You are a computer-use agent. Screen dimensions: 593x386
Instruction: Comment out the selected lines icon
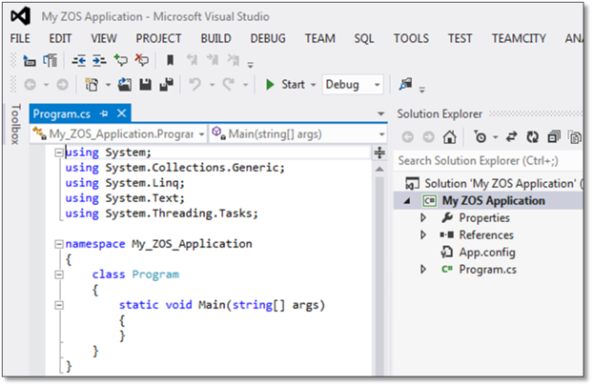point(121,60)
